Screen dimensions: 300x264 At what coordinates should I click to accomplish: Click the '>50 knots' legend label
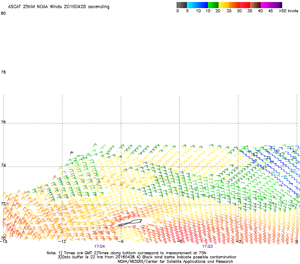coord(288,11)
